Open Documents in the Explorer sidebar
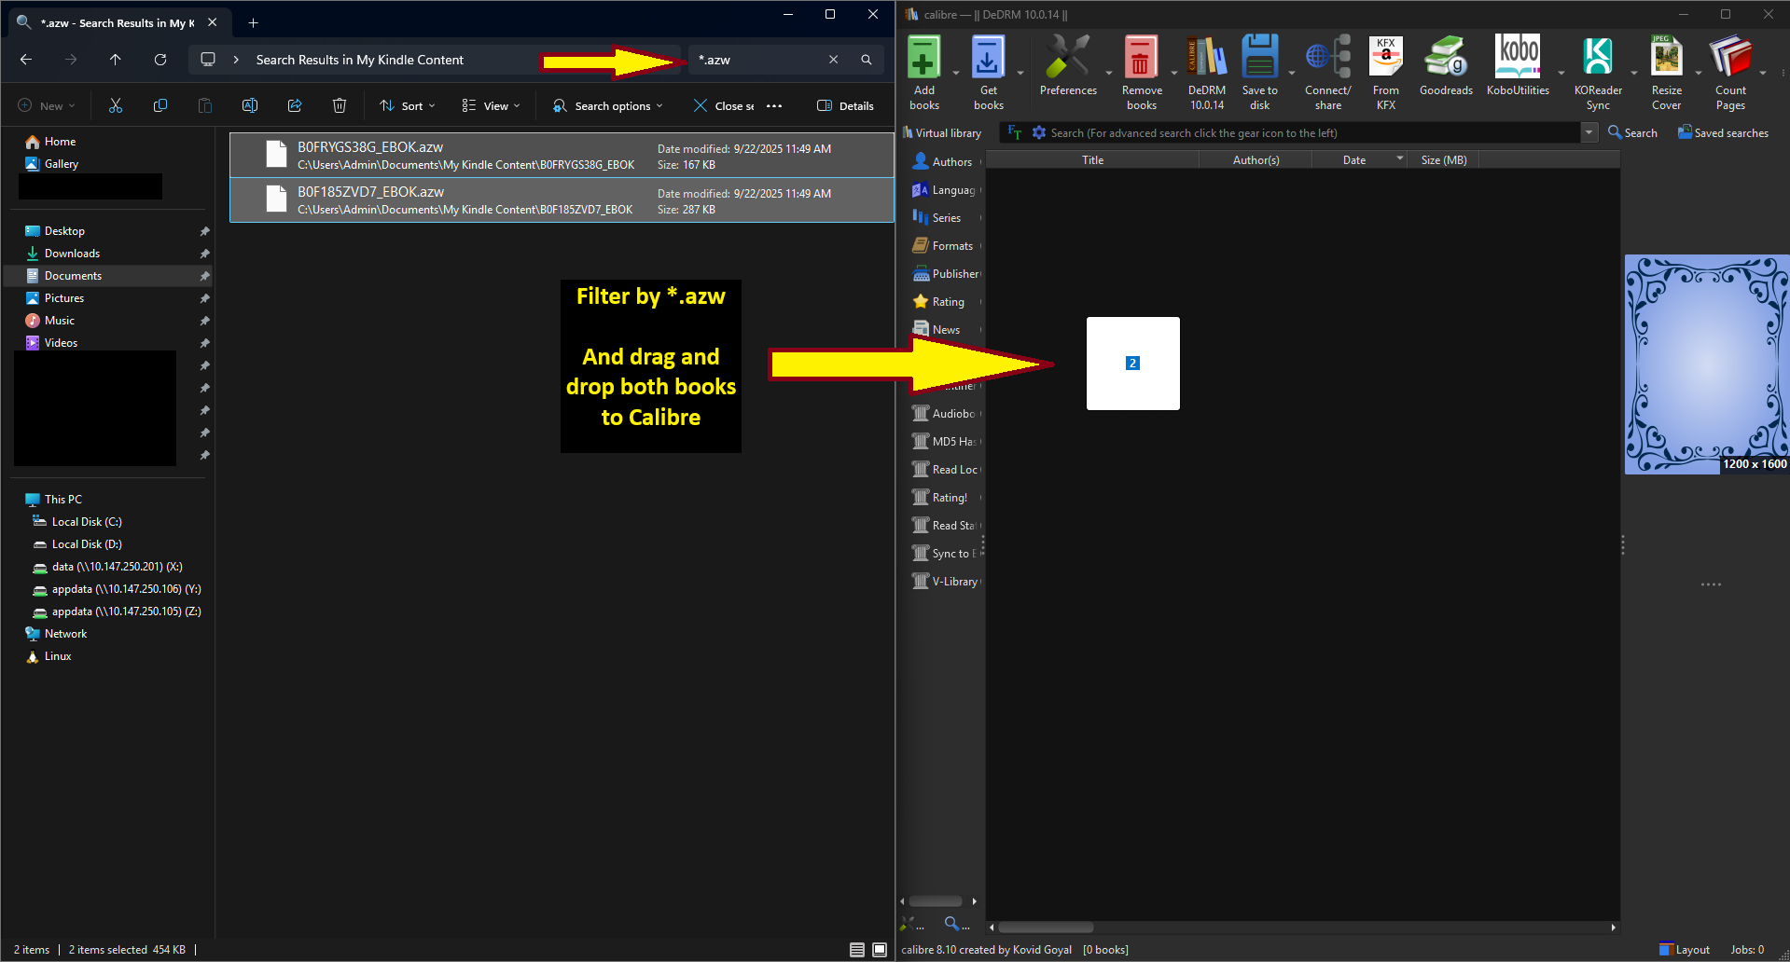The width and height of the screenshot is (1790, 962). click(73, 276)
